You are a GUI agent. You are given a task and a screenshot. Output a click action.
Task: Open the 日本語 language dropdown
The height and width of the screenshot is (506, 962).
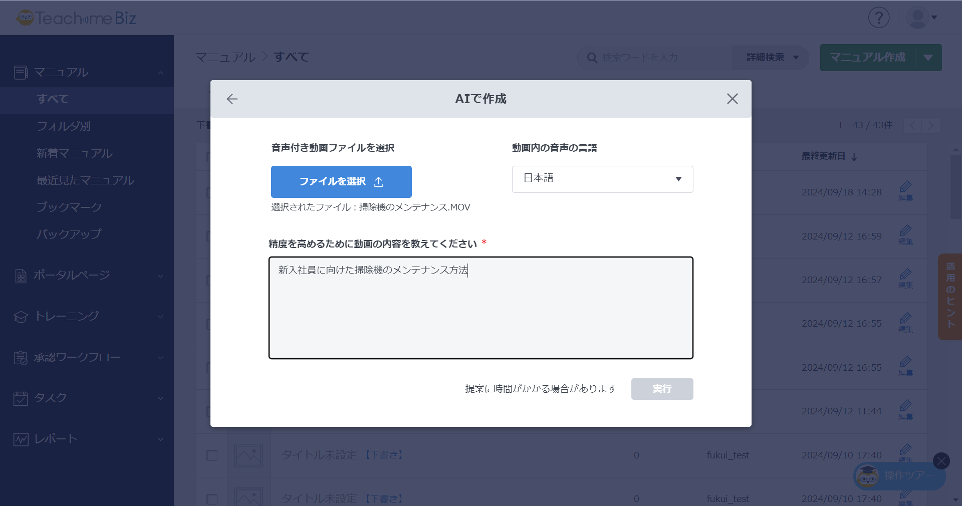[x=602, y=179]
